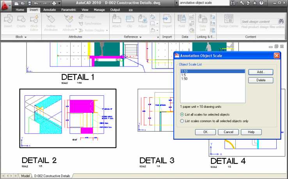This screenshot has height=179, width=288.
Task: Undo the last action in quick access toolbar
Action: click(36, 3)
